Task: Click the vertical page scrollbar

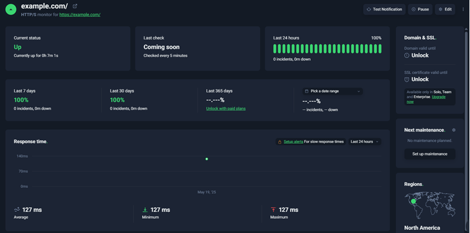Action: (x=466, y=129)
